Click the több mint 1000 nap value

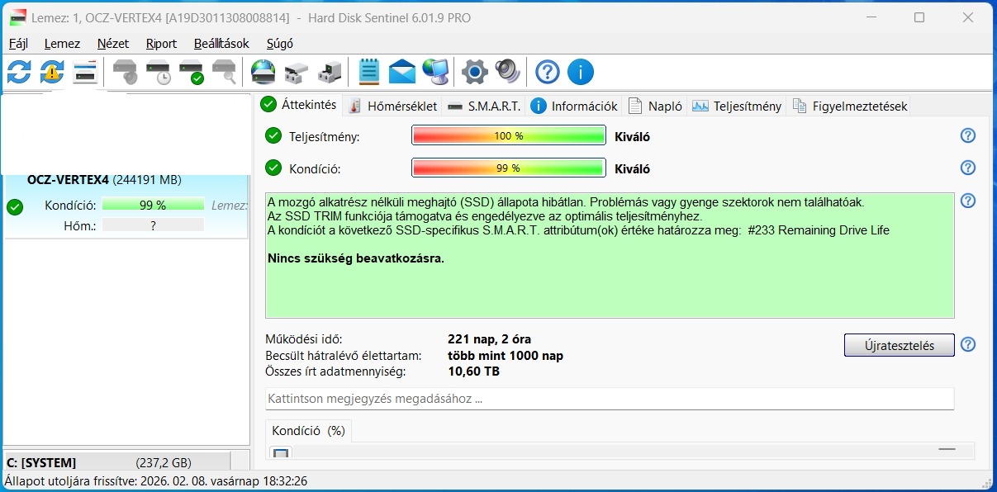click(506, 356)
